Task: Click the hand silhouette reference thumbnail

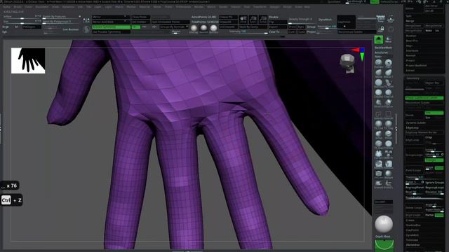Action: coord(28,61)
